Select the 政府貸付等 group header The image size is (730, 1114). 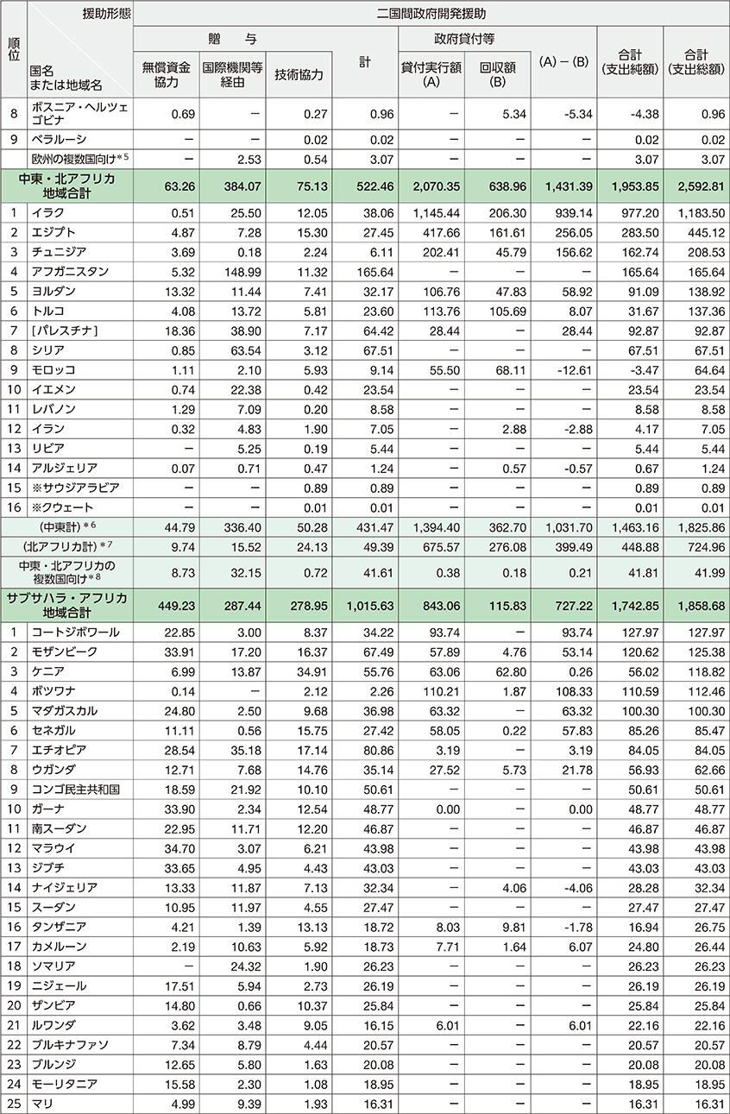465,40
